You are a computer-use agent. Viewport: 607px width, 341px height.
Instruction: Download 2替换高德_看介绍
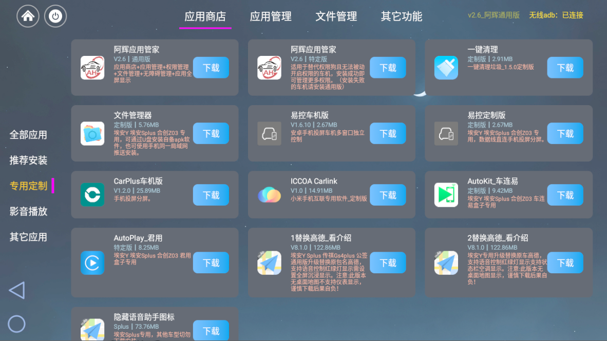click(565, 263)
